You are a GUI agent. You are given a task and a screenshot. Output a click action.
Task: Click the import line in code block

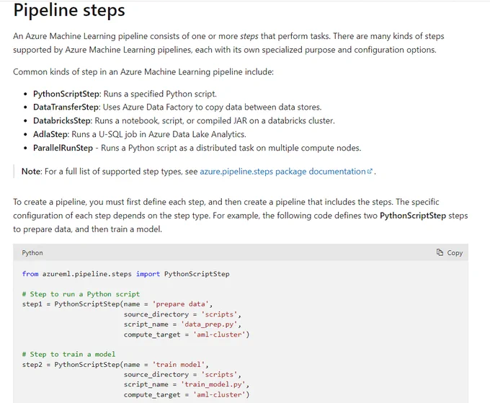125,274
